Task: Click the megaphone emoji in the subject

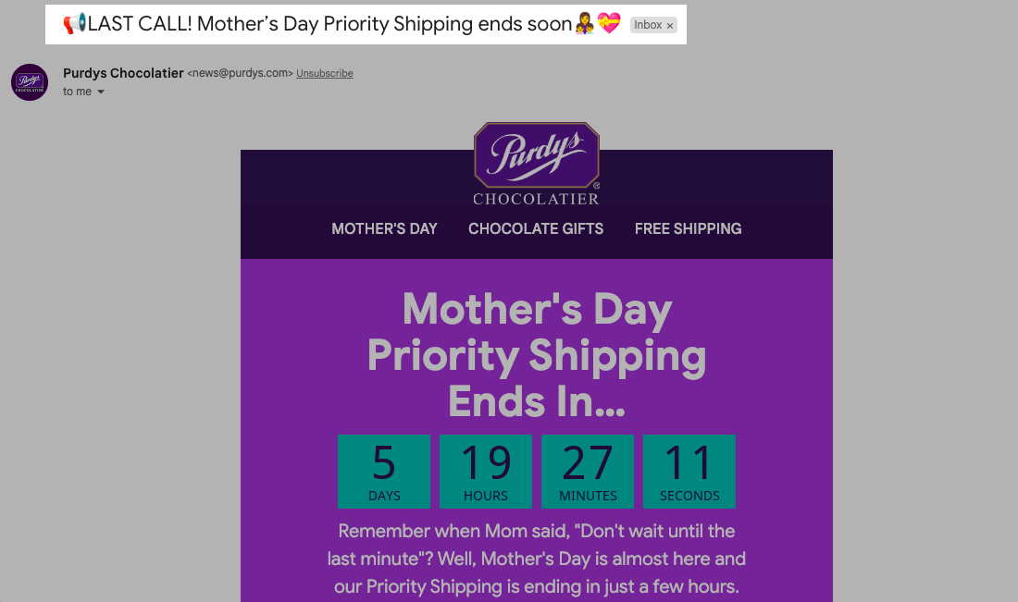Action: tap(74, 25)
